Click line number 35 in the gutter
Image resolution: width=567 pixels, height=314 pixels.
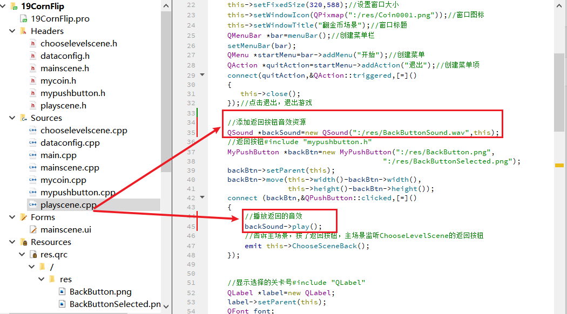click(191, 133)
